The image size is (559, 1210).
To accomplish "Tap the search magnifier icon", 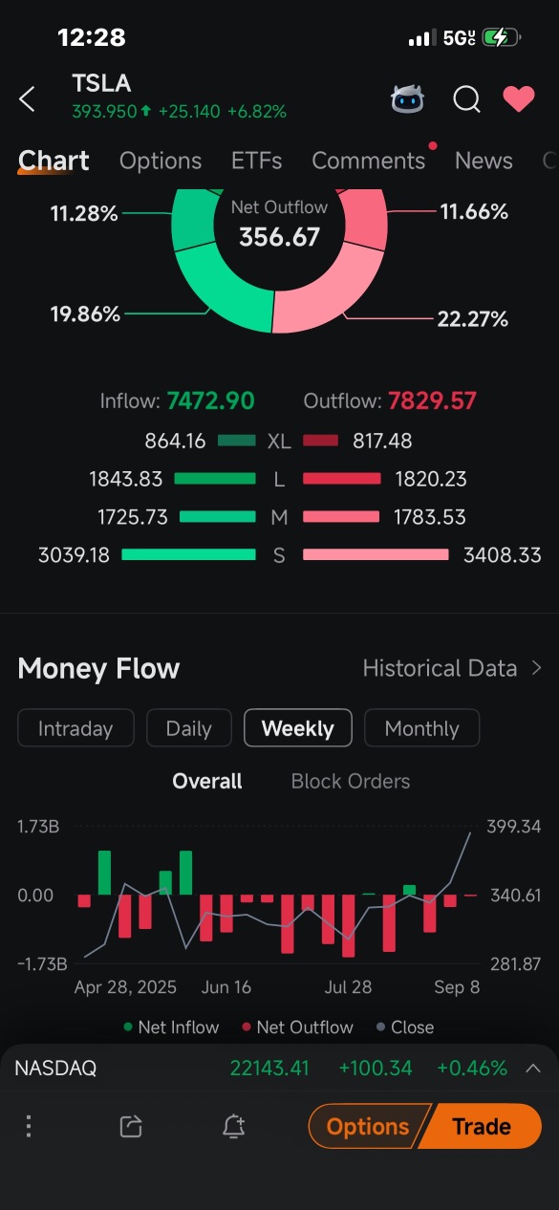I will (466, 98).
